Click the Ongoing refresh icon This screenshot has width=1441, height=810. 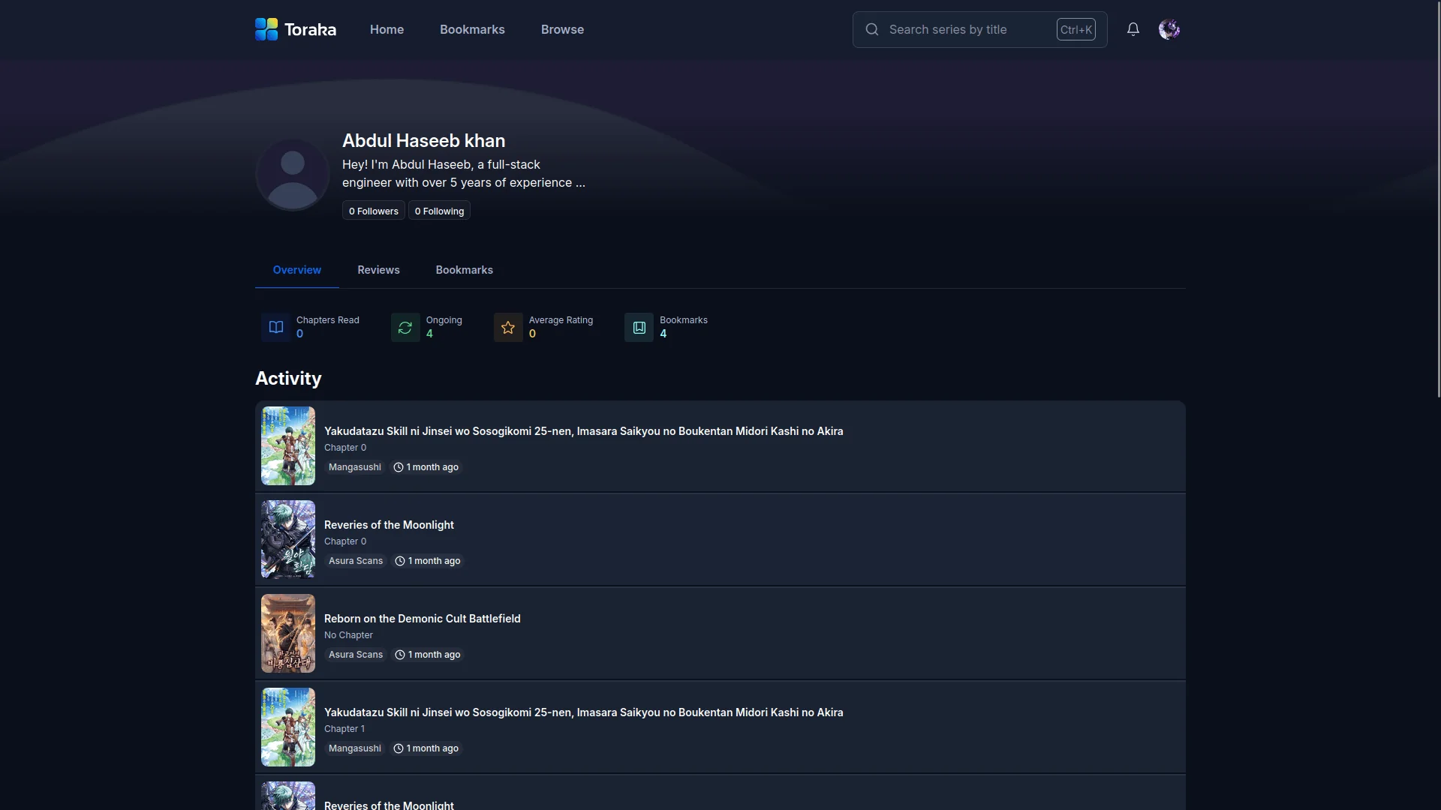[x=405, y=327]
